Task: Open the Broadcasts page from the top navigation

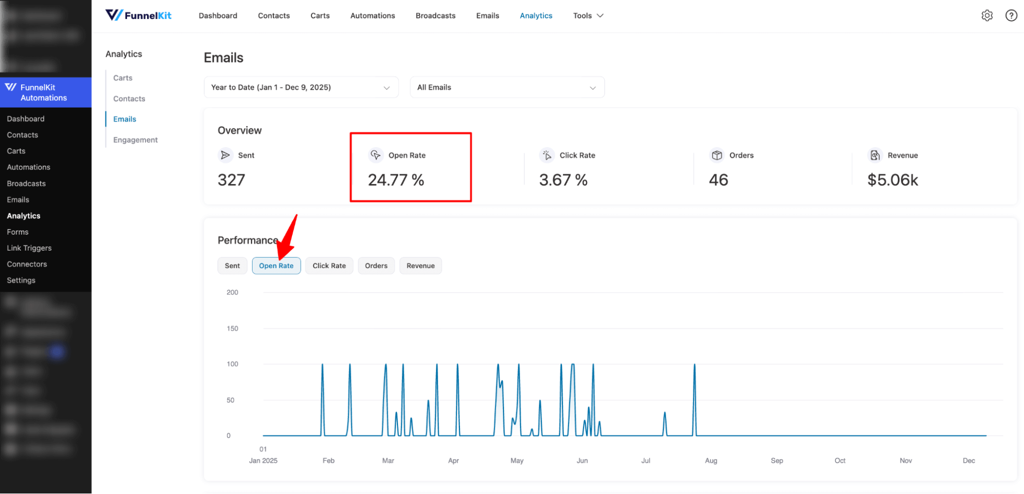Action: 435,15
